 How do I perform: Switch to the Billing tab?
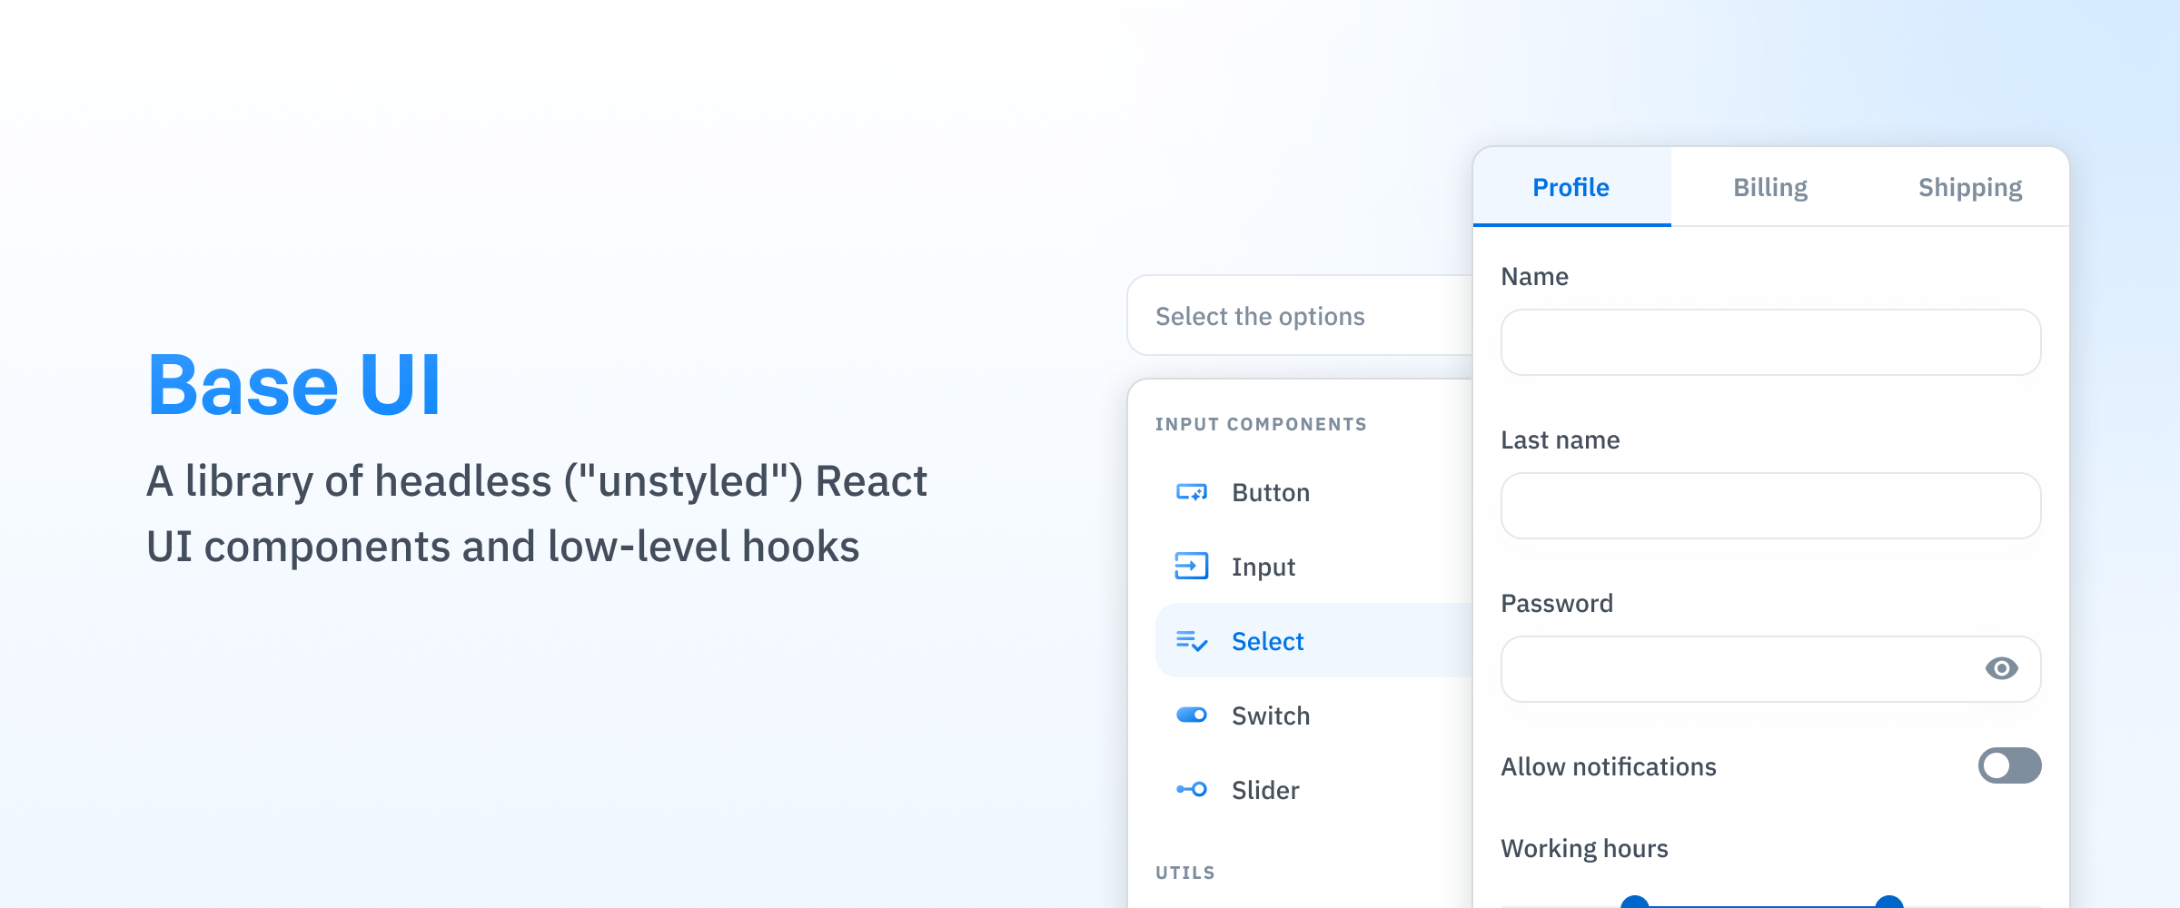pos(1769,187)
